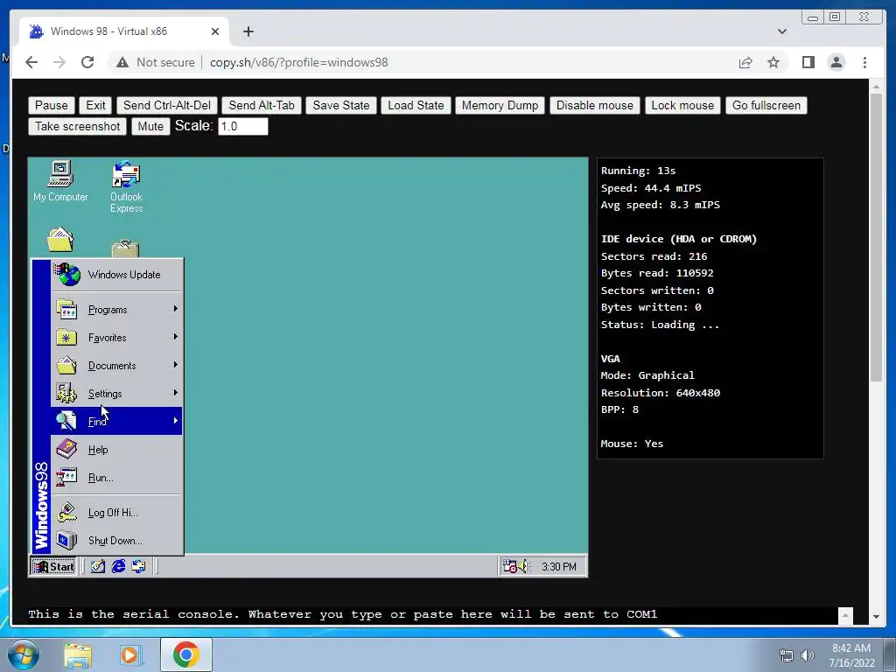Click the address bar URL
Screen dimensions: 896x672
tap(299, 62)
